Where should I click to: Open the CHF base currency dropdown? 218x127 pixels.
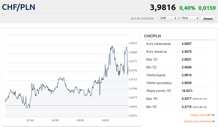[x=168, y=18]
